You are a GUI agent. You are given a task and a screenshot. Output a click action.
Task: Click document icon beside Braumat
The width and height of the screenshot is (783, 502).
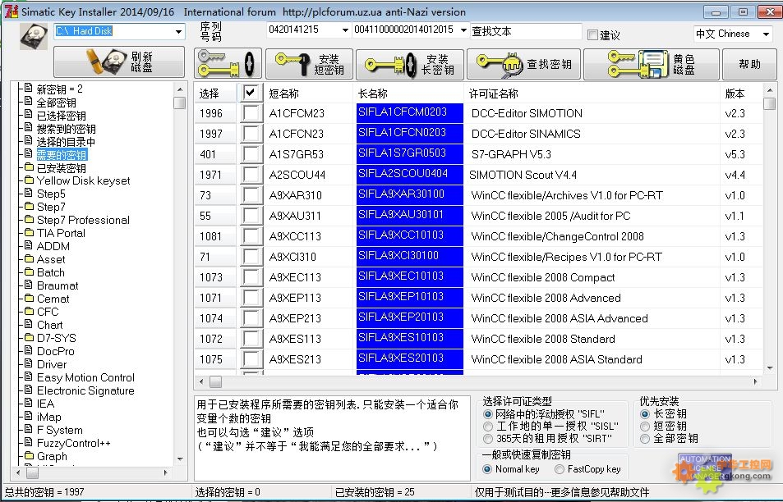pyautogui.click(x=29, y=285)
